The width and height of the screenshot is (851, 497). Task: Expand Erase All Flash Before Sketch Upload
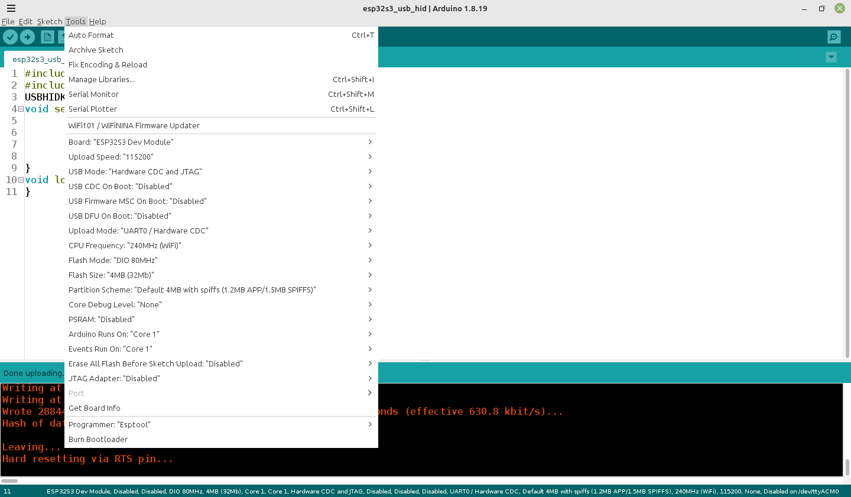pyautogui.click(x=221, y=363)
